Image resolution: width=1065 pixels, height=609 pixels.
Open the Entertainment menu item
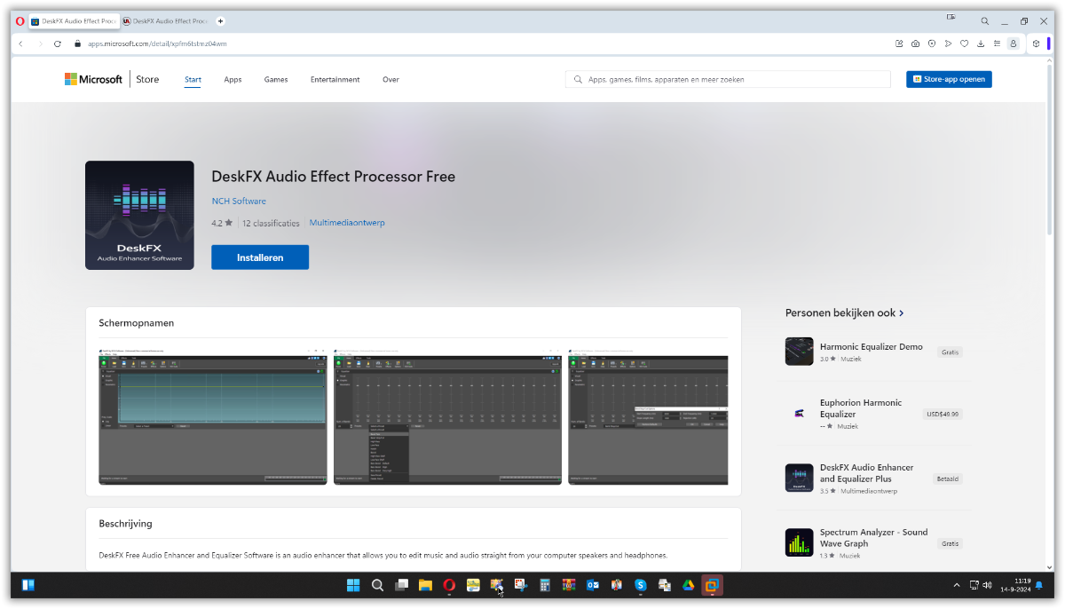[335, 79]
